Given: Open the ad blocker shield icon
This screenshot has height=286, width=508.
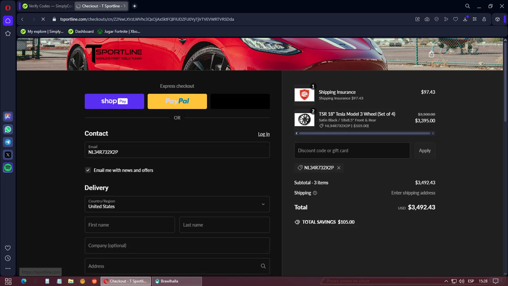Looking at the screenshot, I should [437, 19].
